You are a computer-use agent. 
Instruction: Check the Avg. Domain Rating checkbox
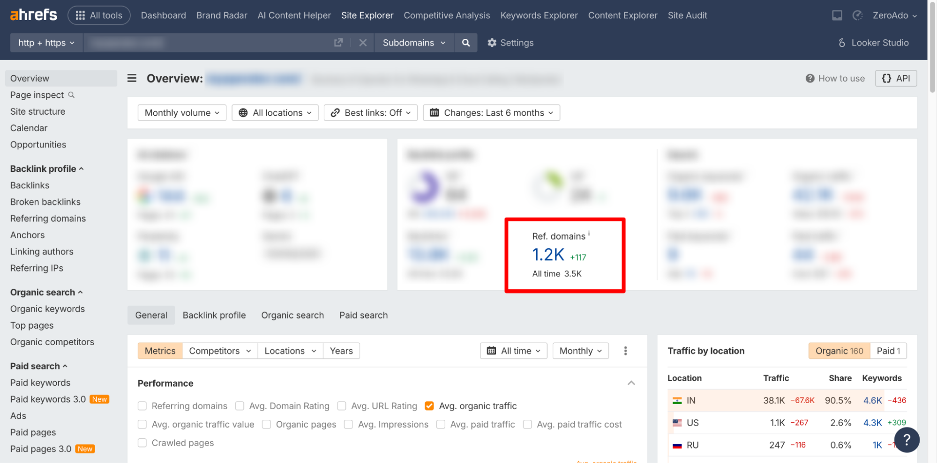click(x=240, y=406)
